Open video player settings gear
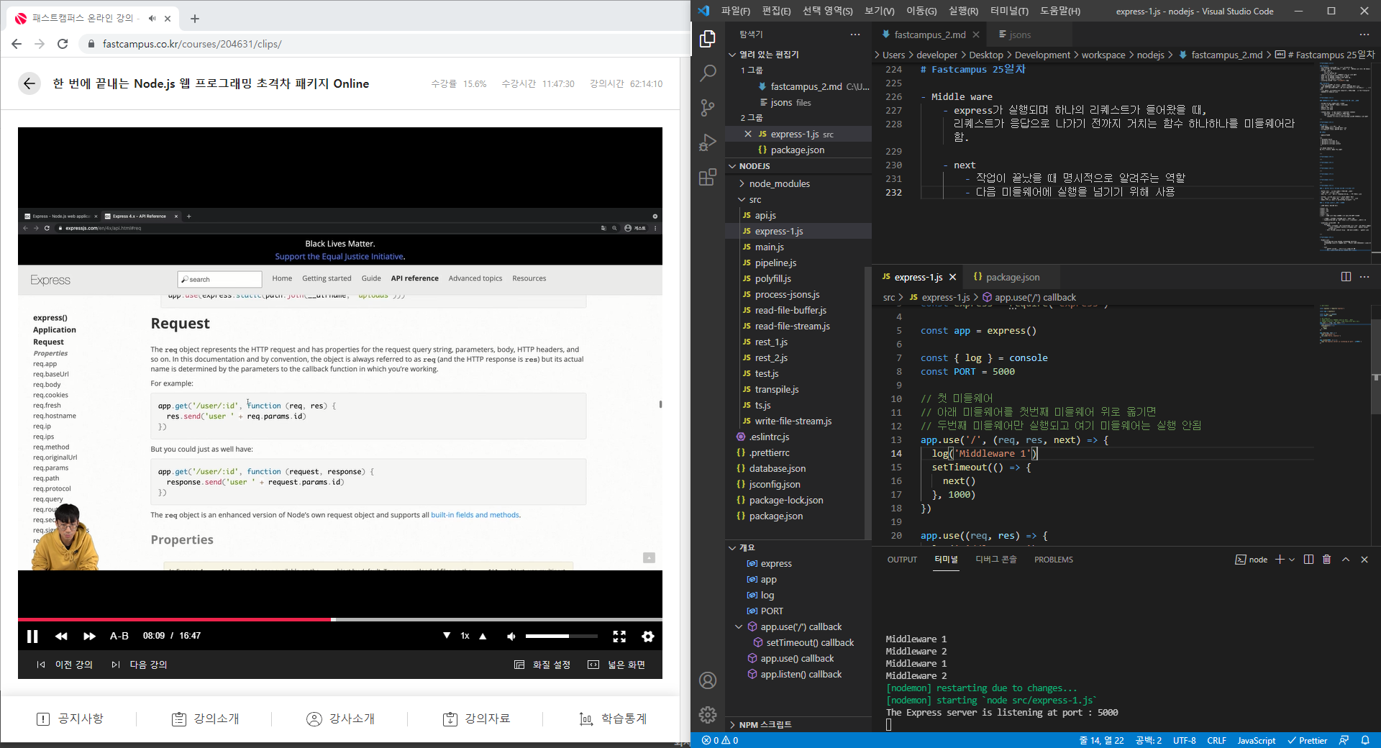Image resolution: width=1381 pixels, height=748 pixels. (x=648, y=636)
